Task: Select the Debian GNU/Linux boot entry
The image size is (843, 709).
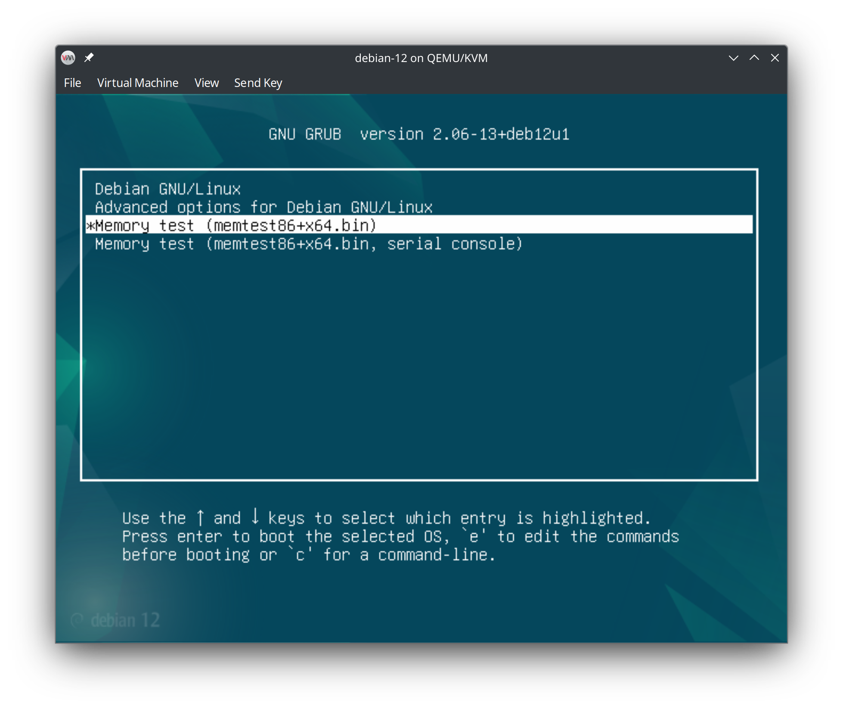Action: point(167,189)
